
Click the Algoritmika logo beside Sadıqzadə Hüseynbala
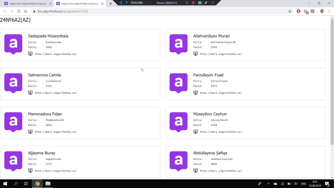pos(13,44)
